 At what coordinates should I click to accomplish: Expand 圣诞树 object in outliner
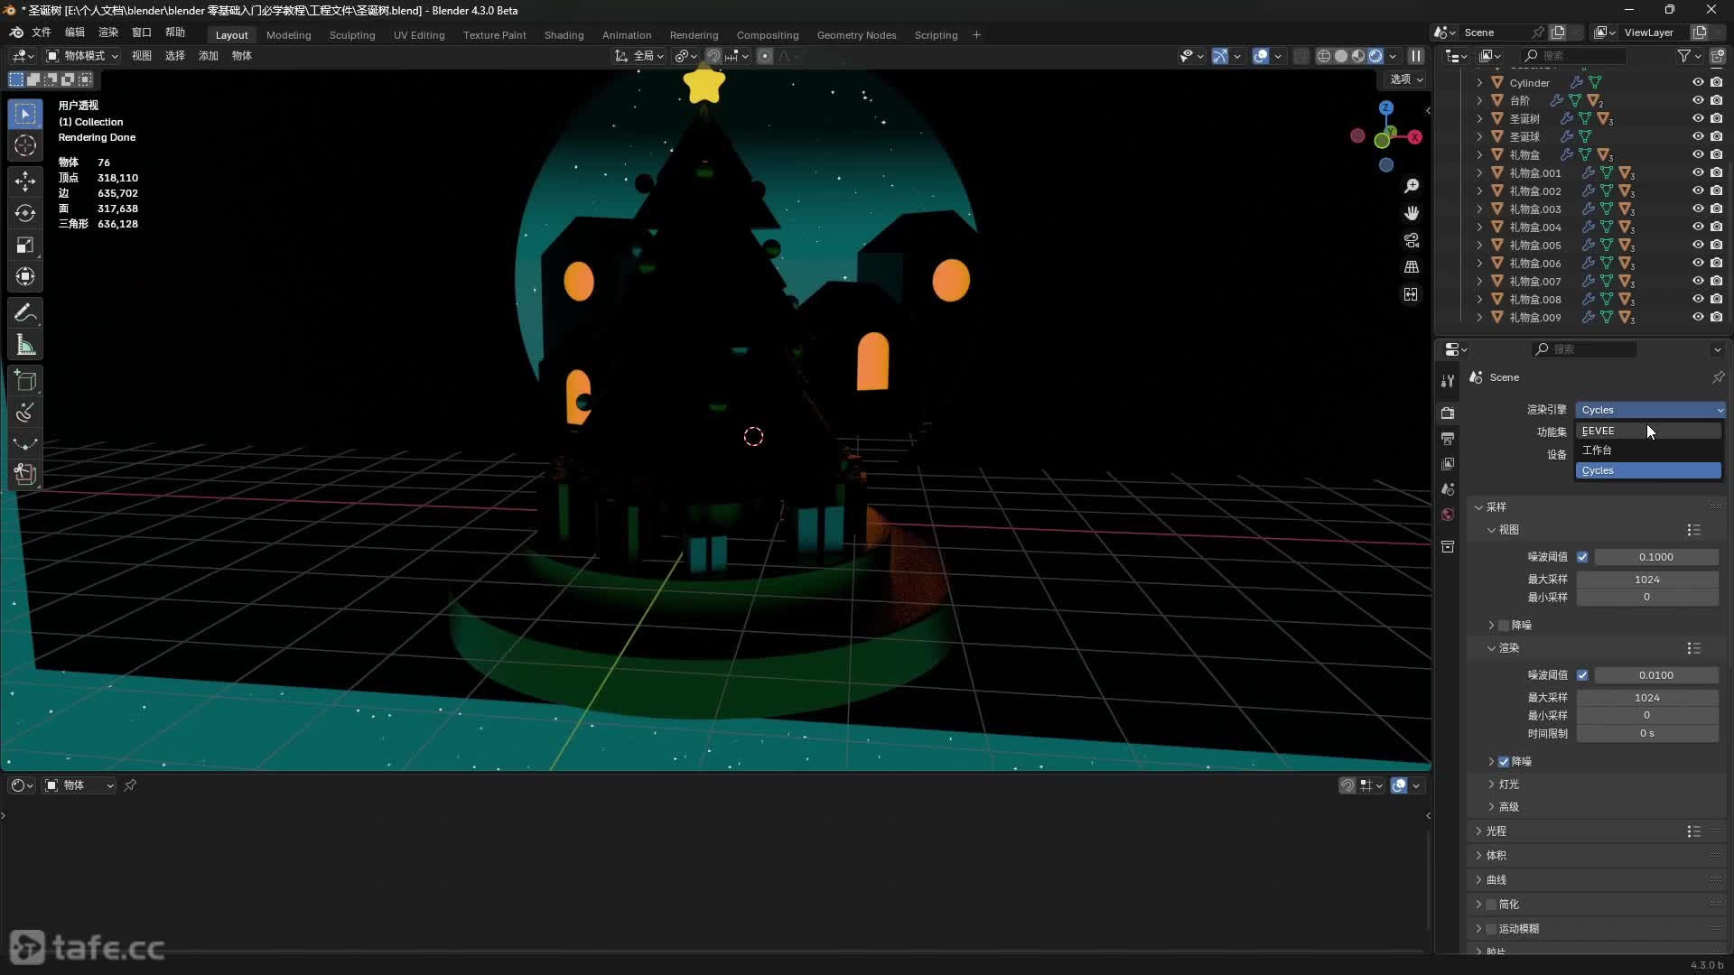pos(1479,118)
